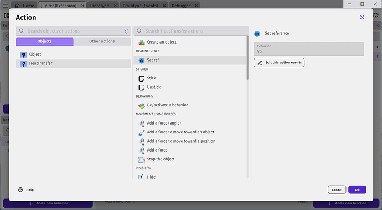Click the Unstick sticker icon
The height and width of the screenshot is (210, 382).
(142, 87)
